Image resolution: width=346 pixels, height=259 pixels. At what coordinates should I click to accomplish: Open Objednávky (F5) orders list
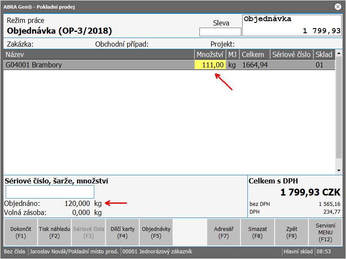coord(156,232)
